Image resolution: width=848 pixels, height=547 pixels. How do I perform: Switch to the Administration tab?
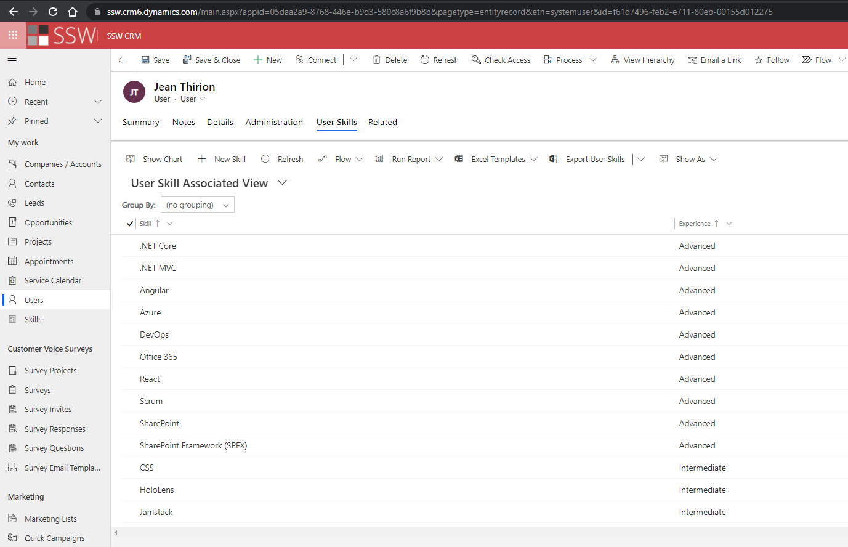click(274, 122)
